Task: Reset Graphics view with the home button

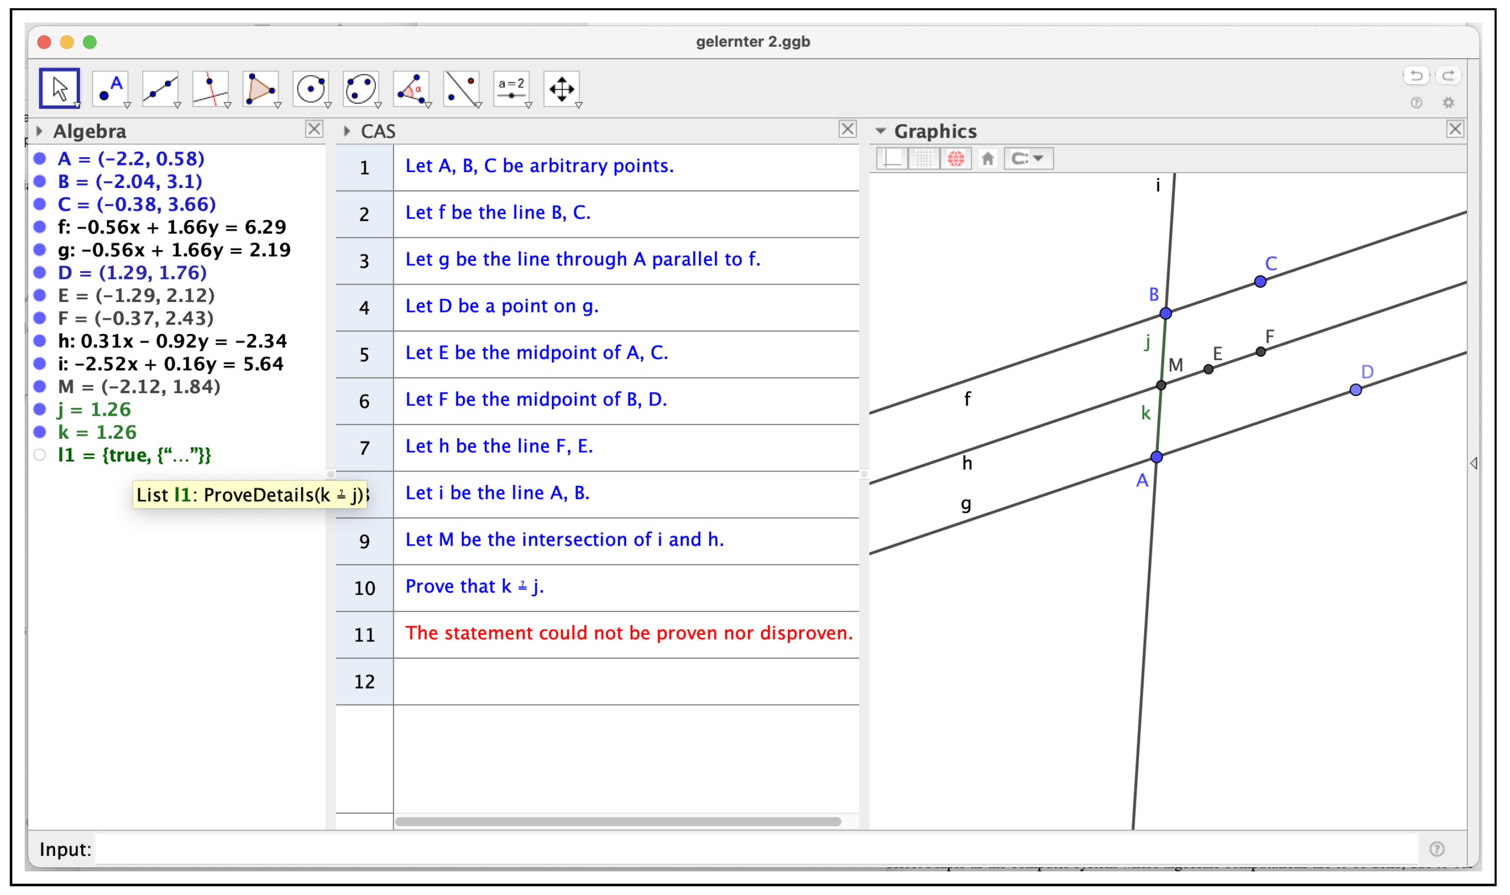Action: pyautogui.click(x=987, y=159)
